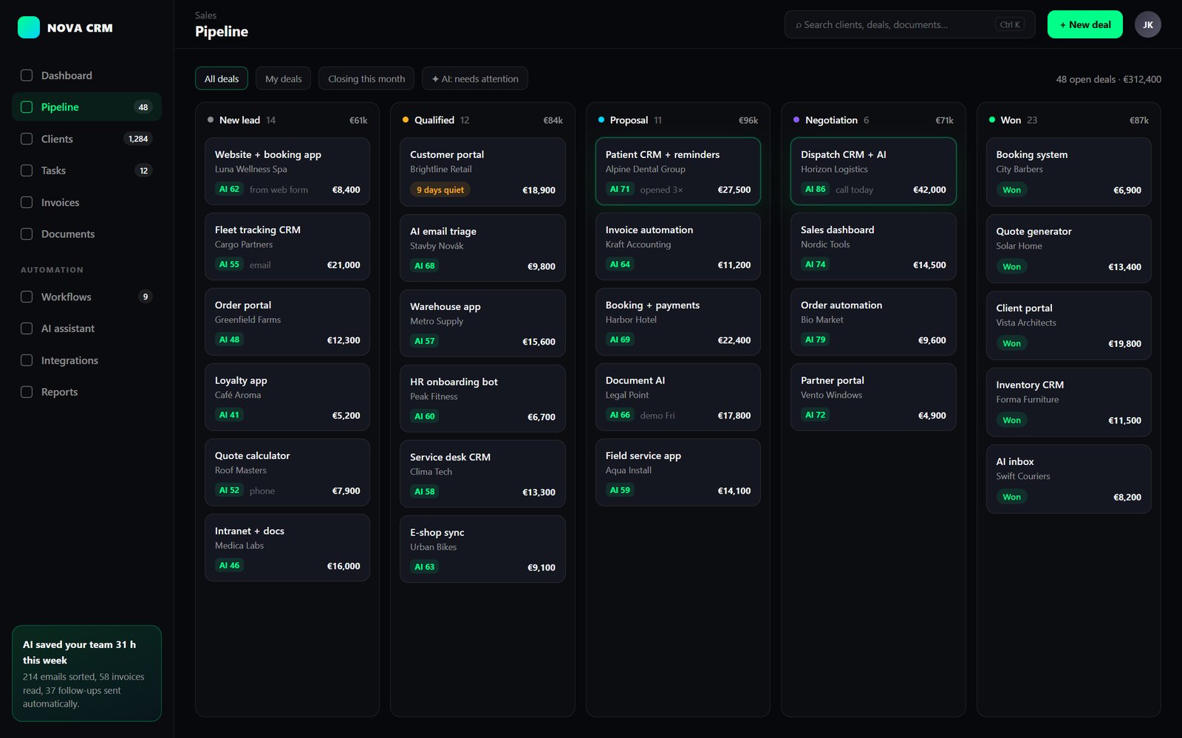
Task: Click the €42,000 amount on Dispatch CRM
Action: coord(929,190)
